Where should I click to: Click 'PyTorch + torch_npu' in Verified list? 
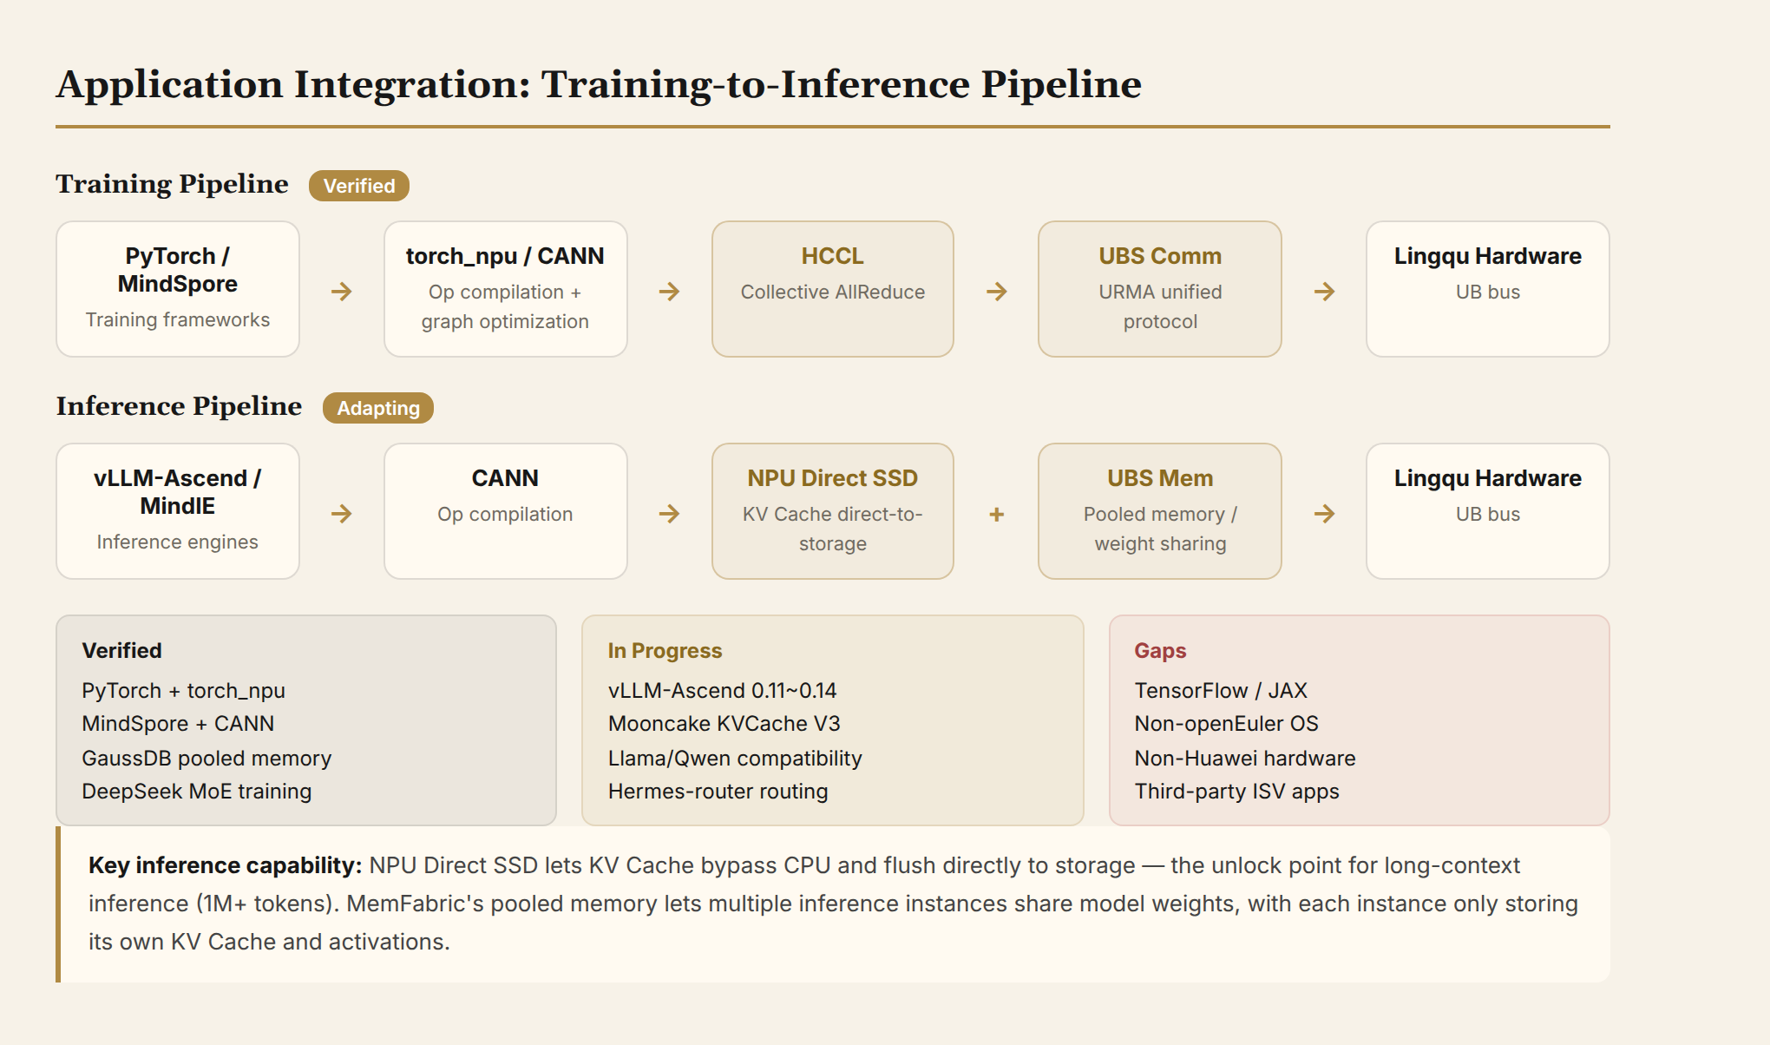coord(183,691)
